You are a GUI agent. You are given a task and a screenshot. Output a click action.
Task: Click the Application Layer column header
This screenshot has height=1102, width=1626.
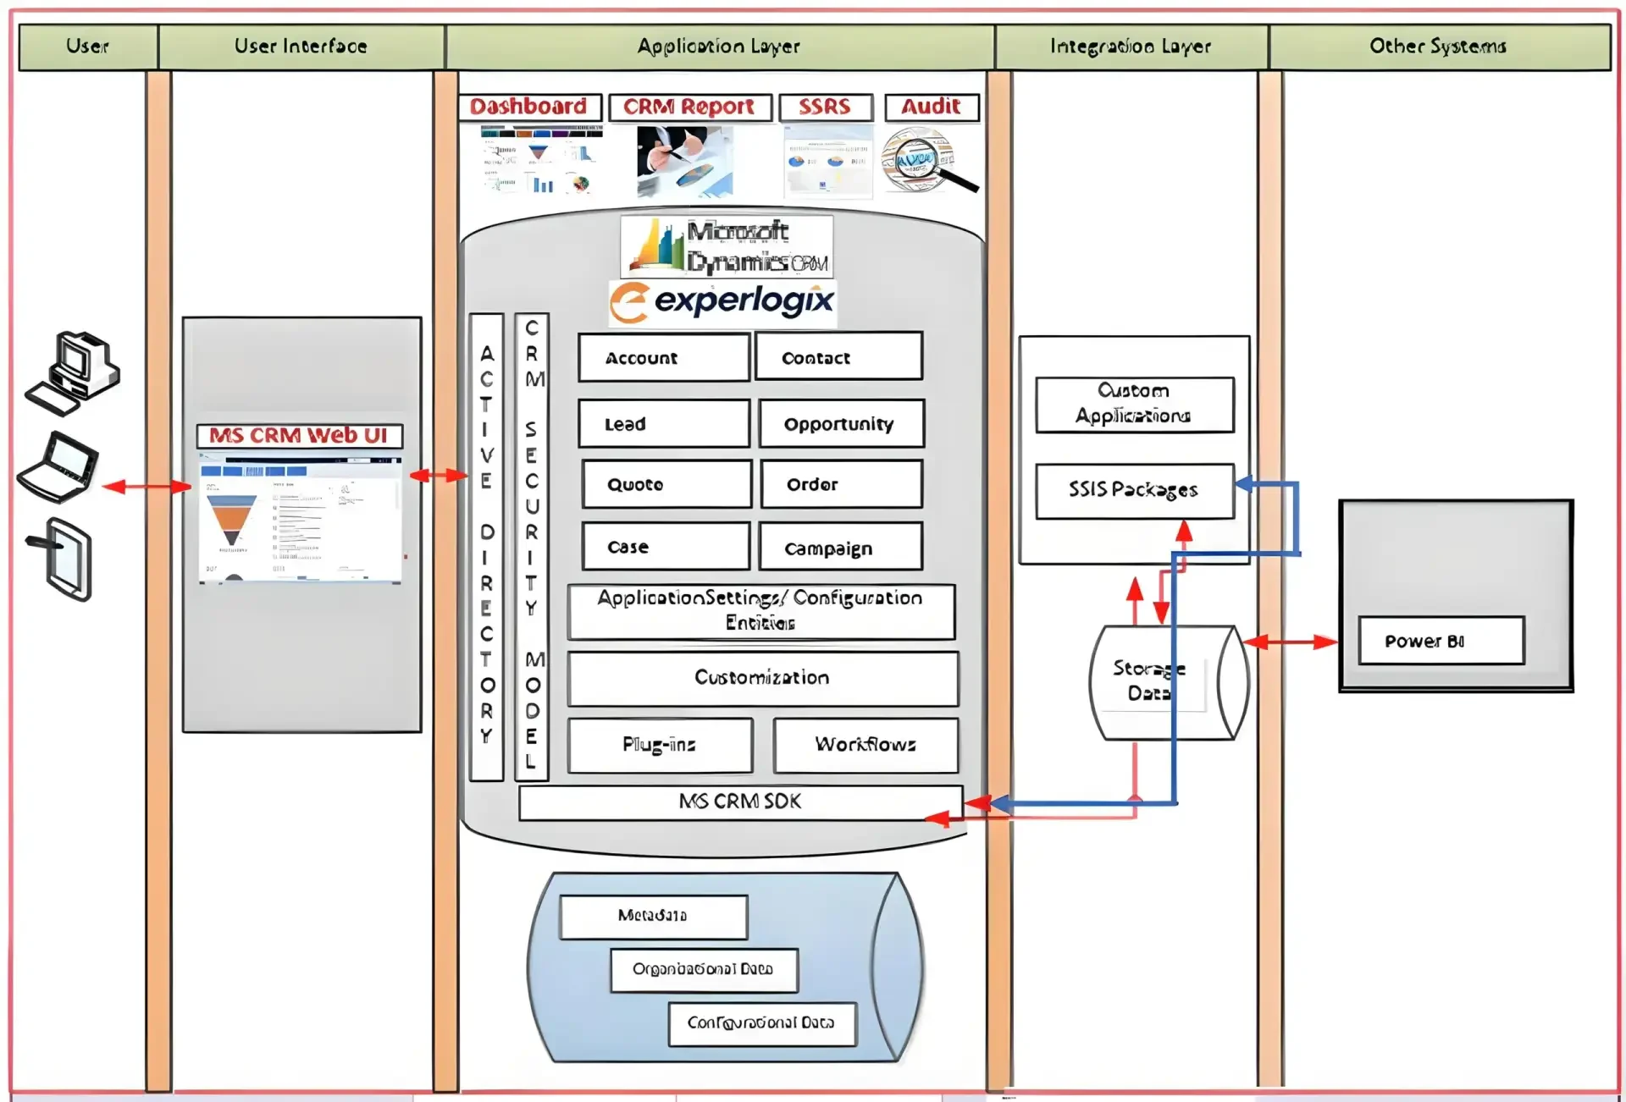pyautogui.click(x=720, y=47)
